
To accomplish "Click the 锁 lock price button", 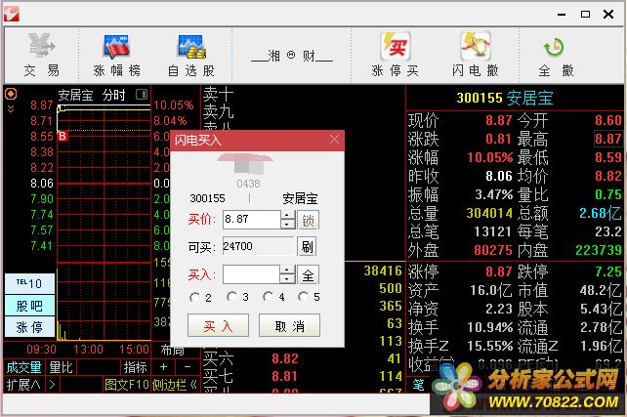I will pyautogui.click(x=308, y=220).
